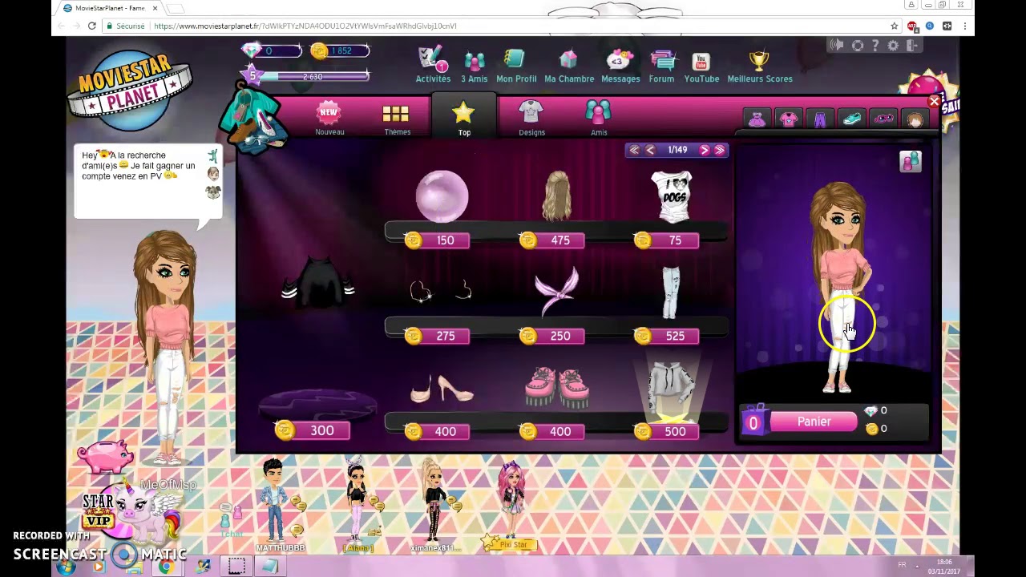1026x577 pixels.
Task: Open the Panier cart button
Action: point(813,422)
